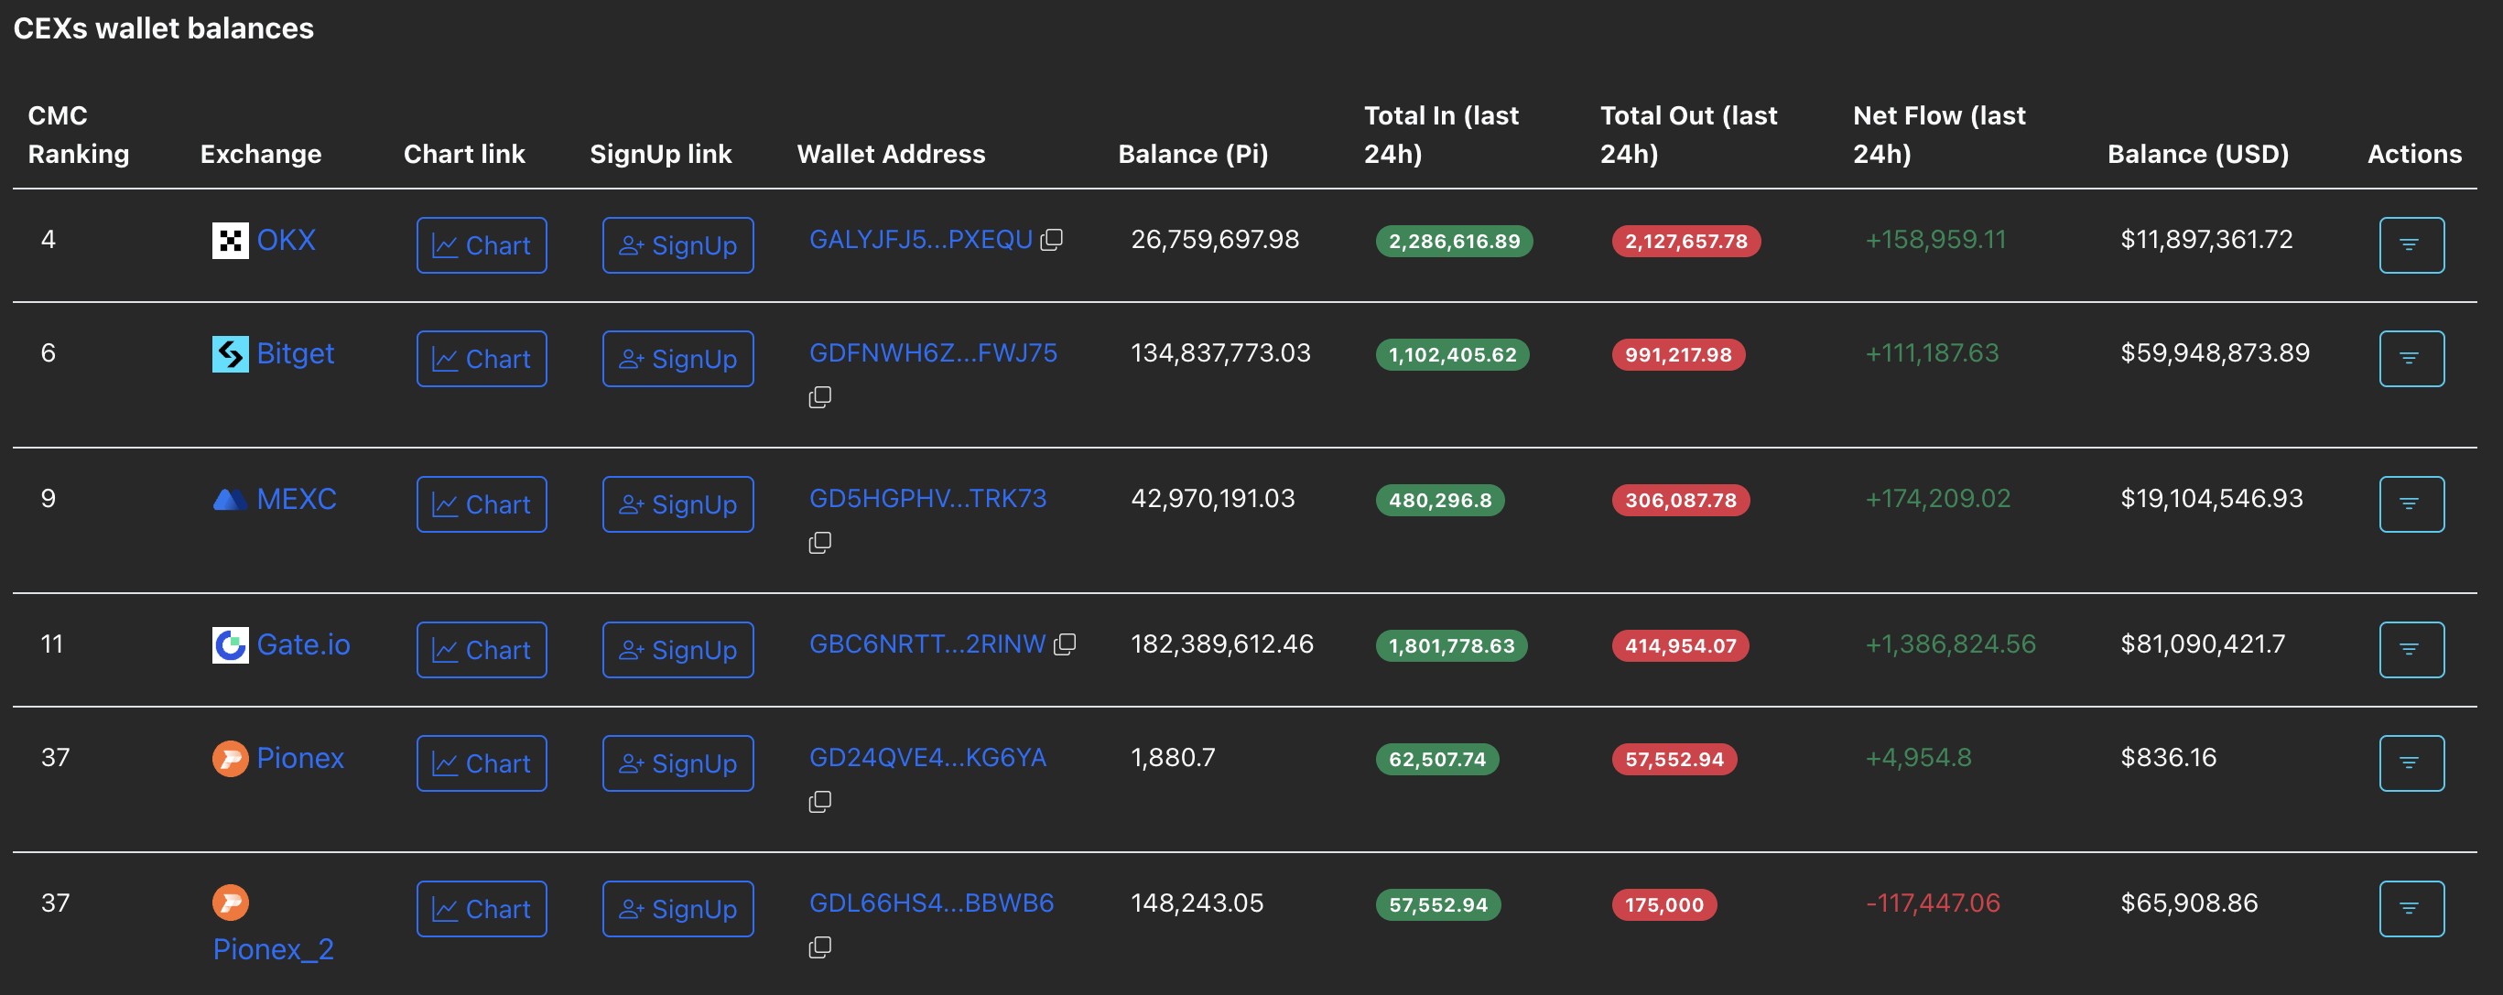Click the Exchange column header

click(x=260, y=155)
